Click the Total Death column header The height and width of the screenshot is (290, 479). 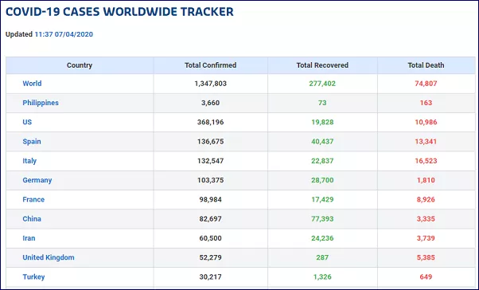(x=426, y=65)
